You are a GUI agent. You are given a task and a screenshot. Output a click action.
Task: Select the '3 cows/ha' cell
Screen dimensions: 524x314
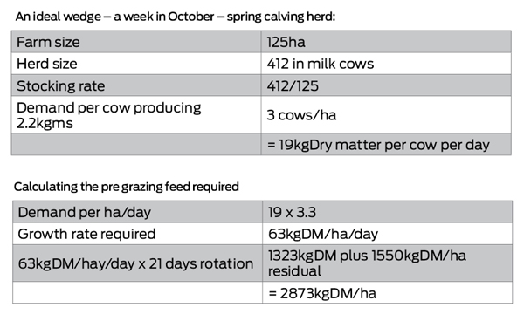[386, 115]
